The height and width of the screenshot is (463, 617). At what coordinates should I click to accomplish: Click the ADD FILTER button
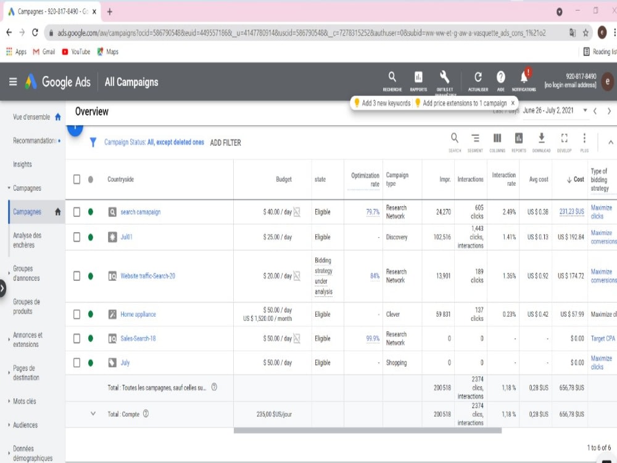pos(225,143)
